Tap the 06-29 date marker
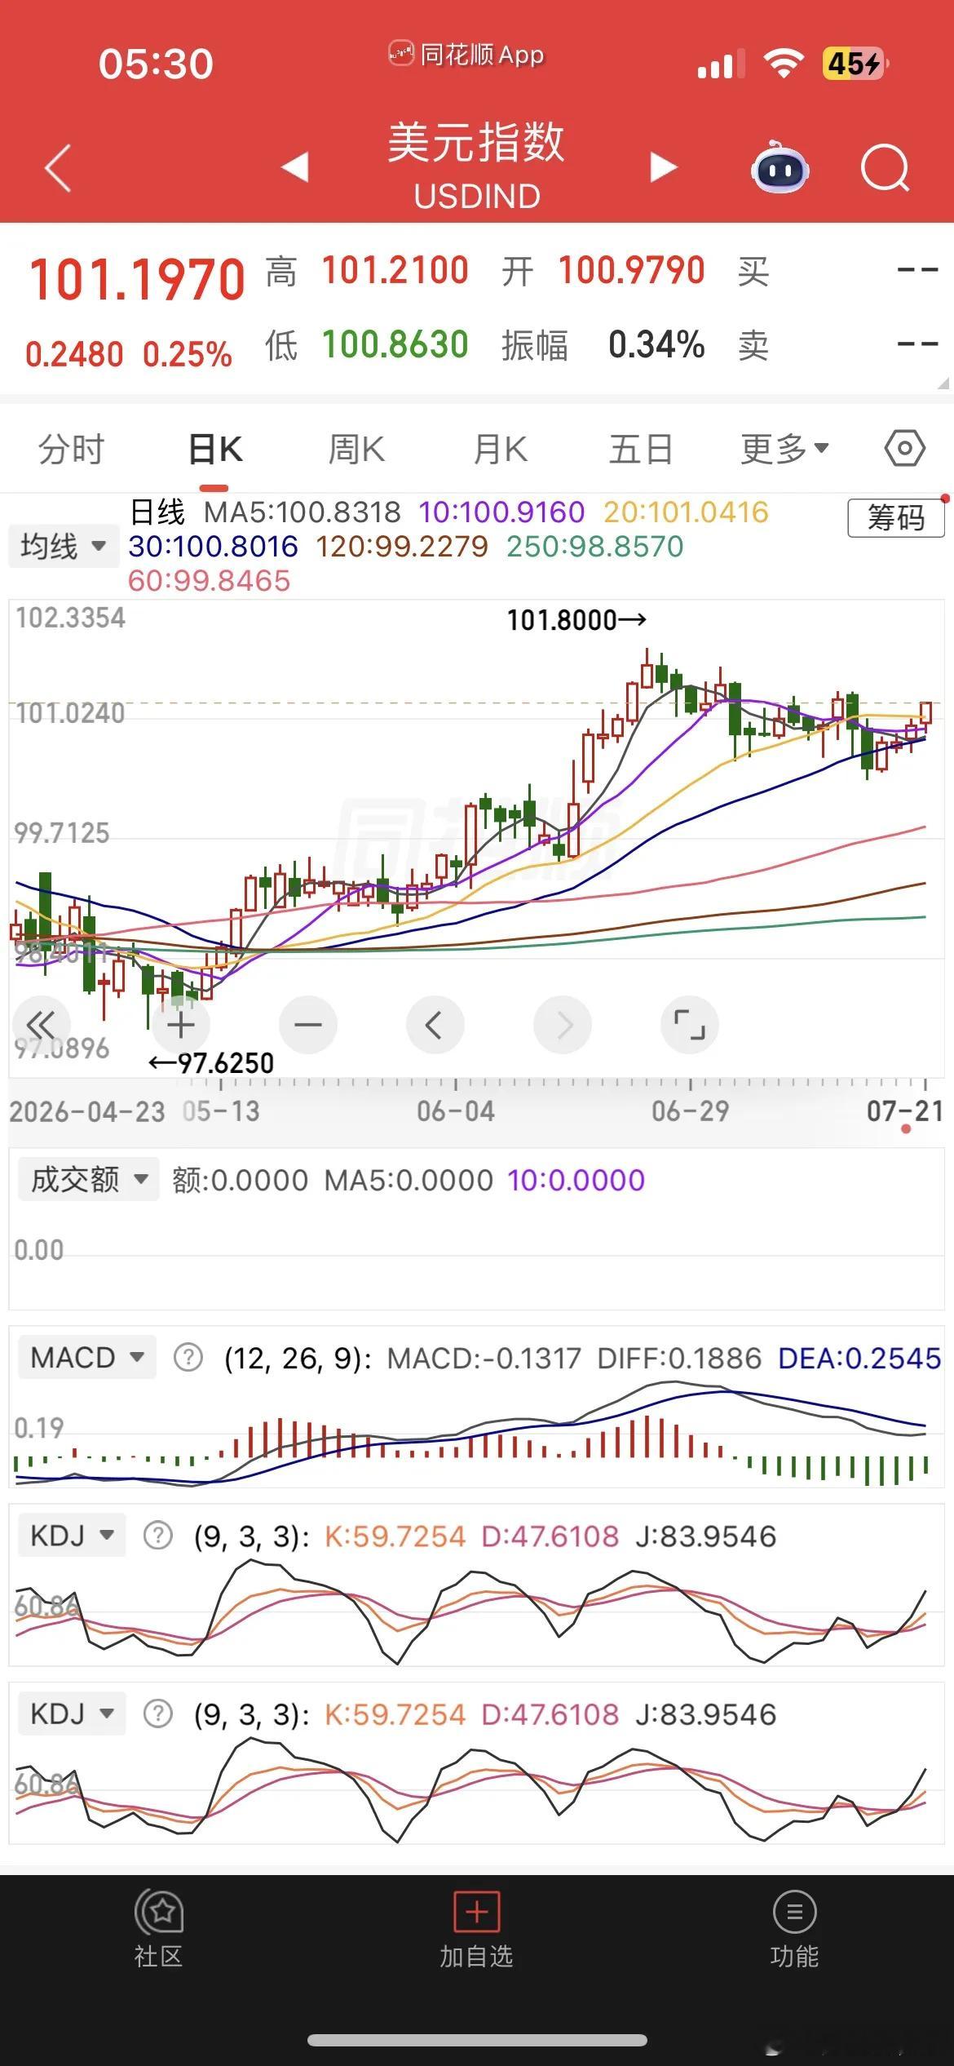Image resolution: width=954 pixels, height=2066 pixels. (x=691, y=1111)
